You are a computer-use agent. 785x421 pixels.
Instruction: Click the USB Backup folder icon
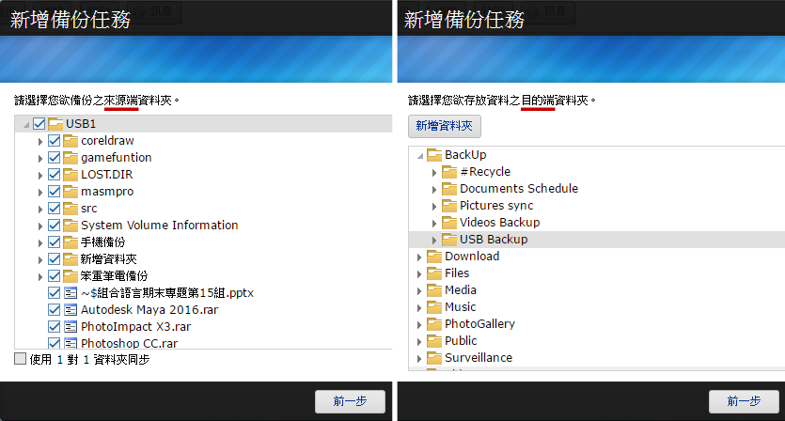(x=449, y=240)
